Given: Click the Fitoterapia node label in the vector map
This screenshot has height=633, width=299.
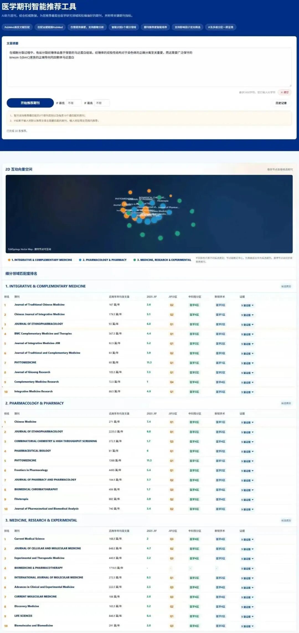Looking at the screenshot, I should [x=163, y=201].
